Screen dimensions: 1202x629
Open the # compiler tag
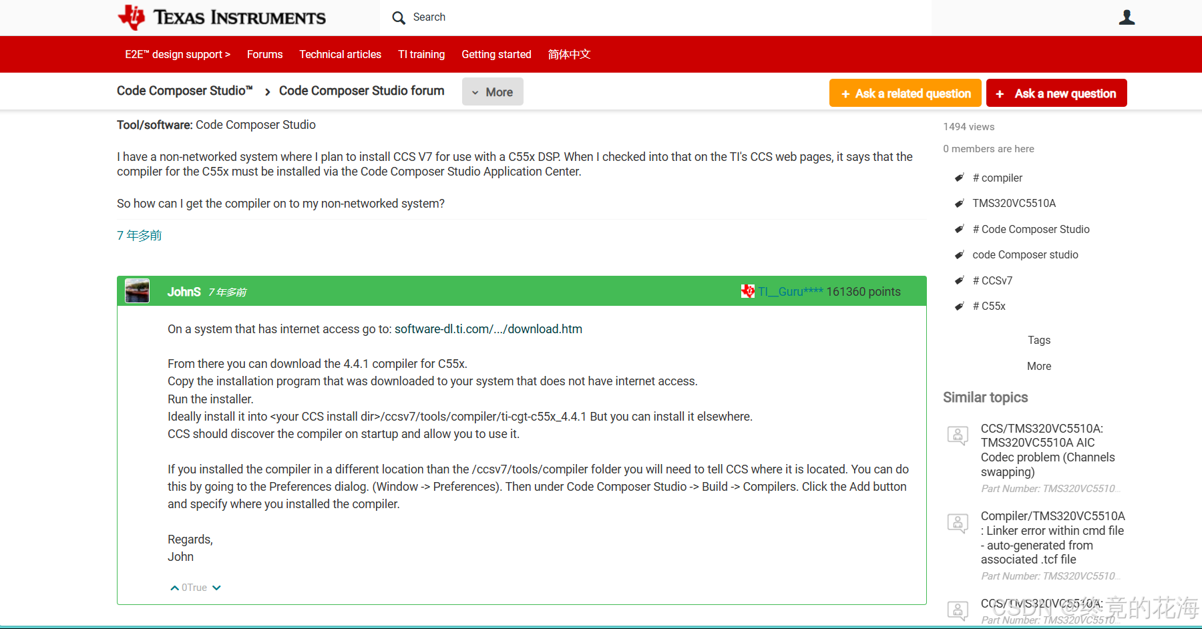click(x=997, y=178)
